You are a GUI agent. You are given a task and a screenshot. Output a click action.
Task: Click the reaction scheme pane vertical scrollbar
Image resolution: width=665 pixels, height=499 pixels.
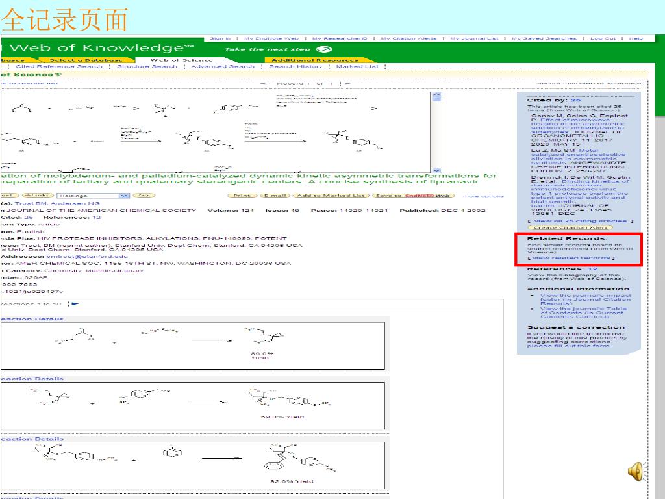tap(436, 133)
